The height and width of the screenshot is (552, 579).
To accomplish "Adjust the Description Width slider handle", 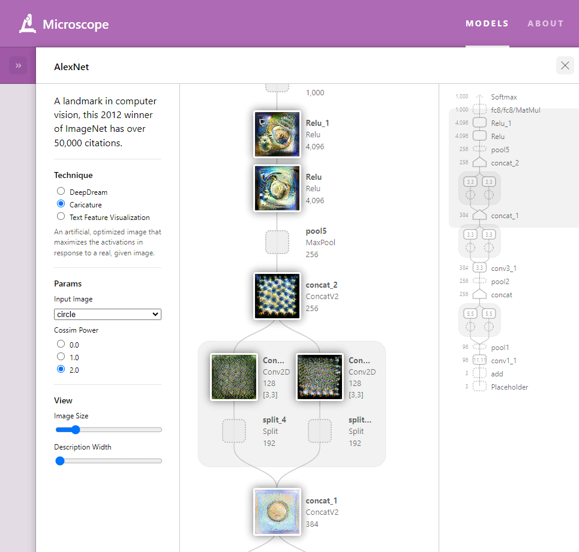I will [60, 460].
